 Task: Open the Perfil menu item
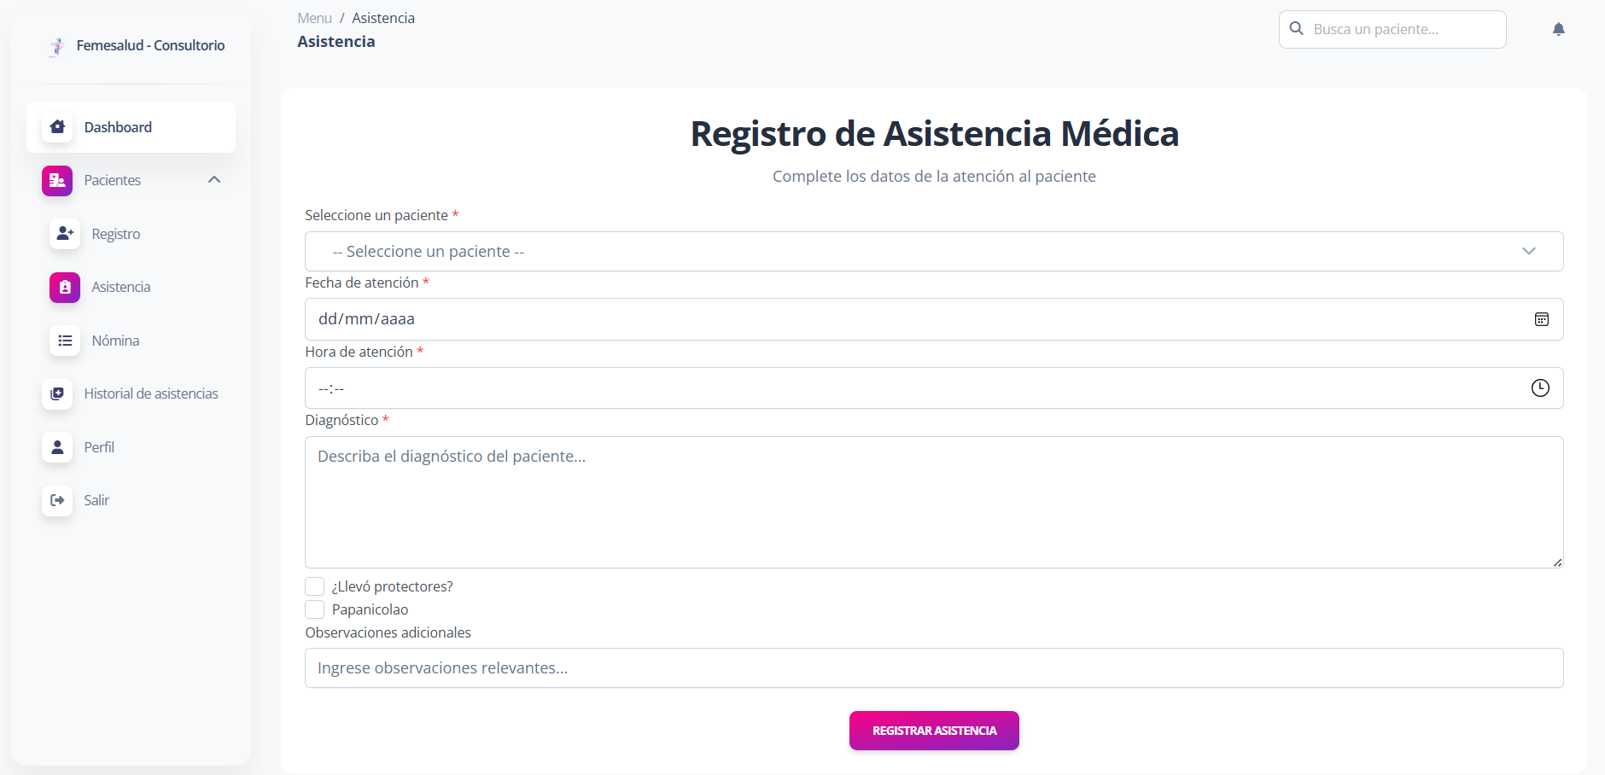(99, 447)
